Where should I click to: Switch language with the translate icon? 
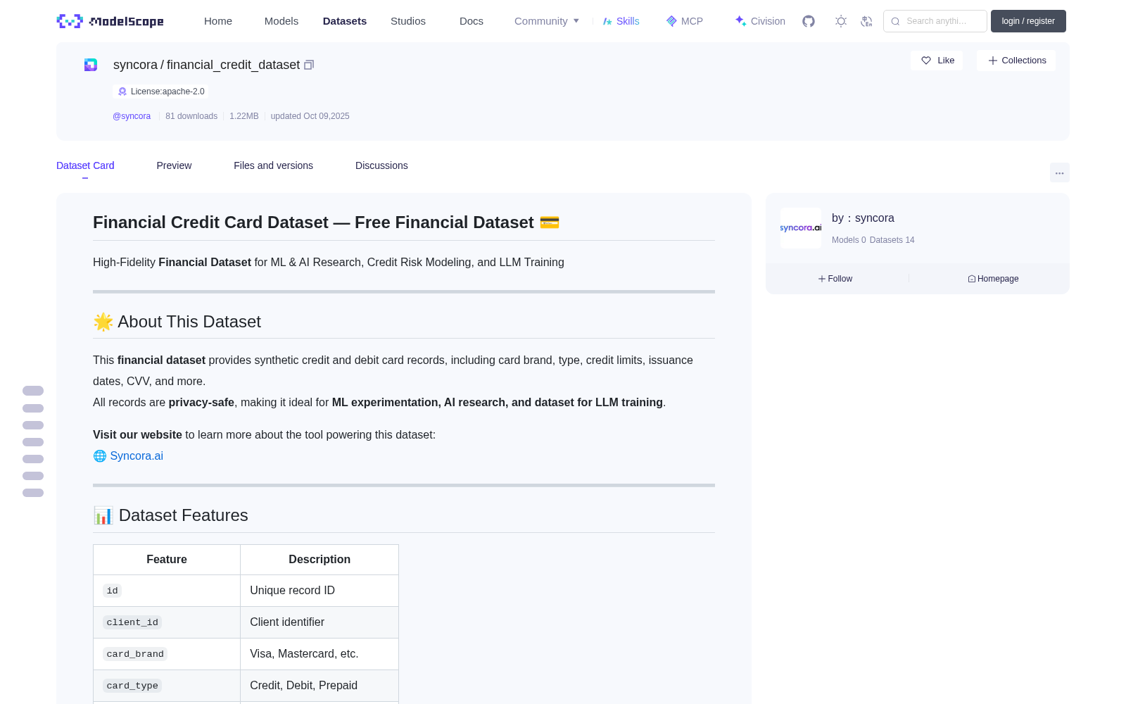(x=867, y=21)
